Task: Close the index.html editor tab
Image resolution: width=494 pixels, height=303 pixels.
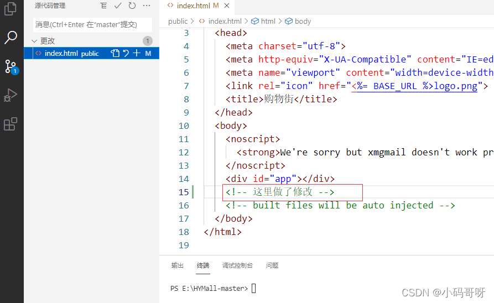Action: [227, 6]
